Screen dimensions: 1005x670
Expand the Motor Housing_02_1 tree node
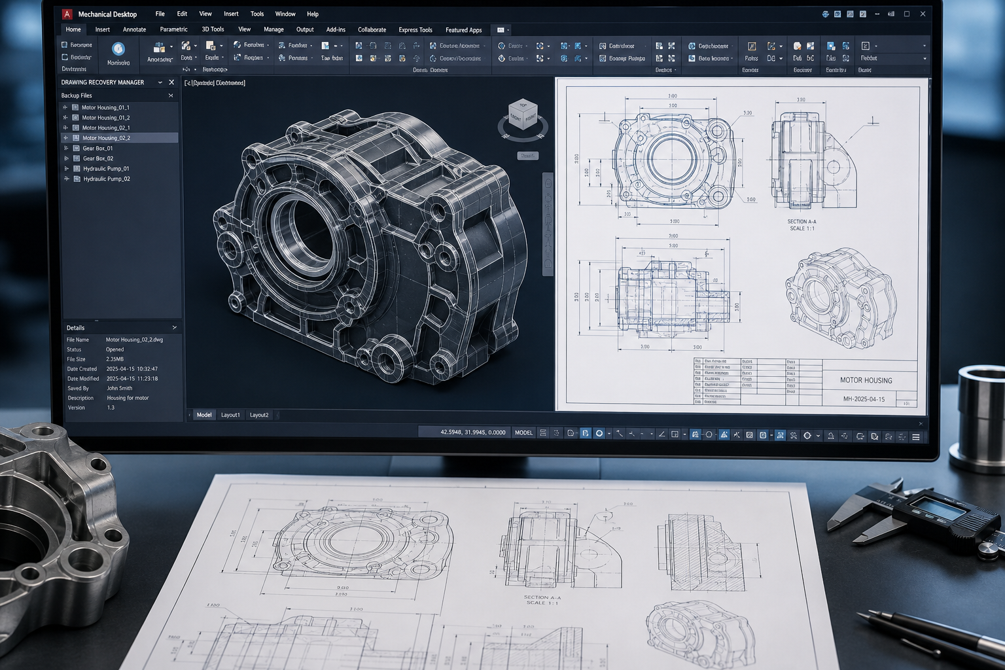click(65, 128)
